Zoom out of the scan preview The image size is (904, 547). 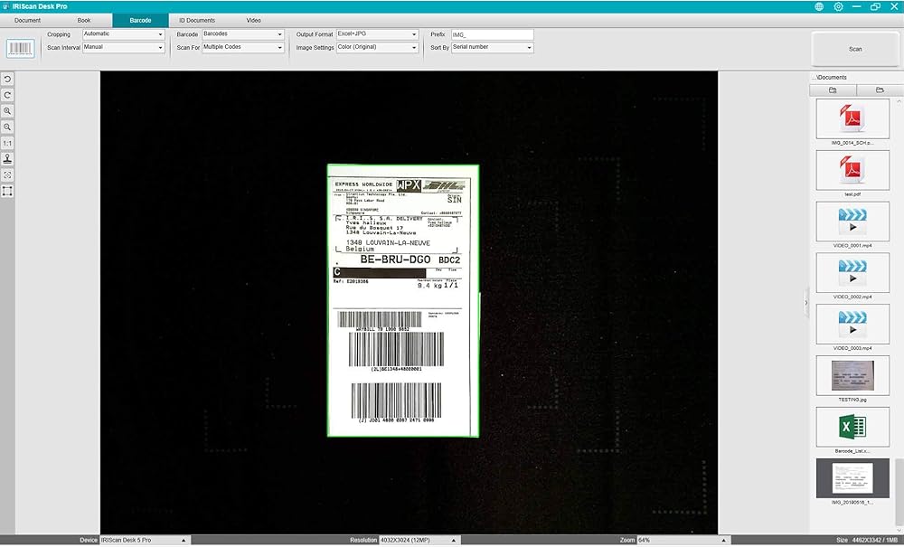7,127
